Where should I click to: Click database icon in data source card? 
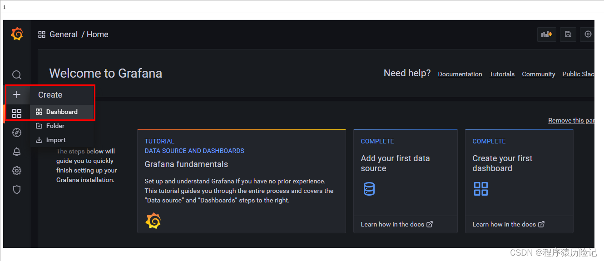pyautogui.click(x=369, y=188)
